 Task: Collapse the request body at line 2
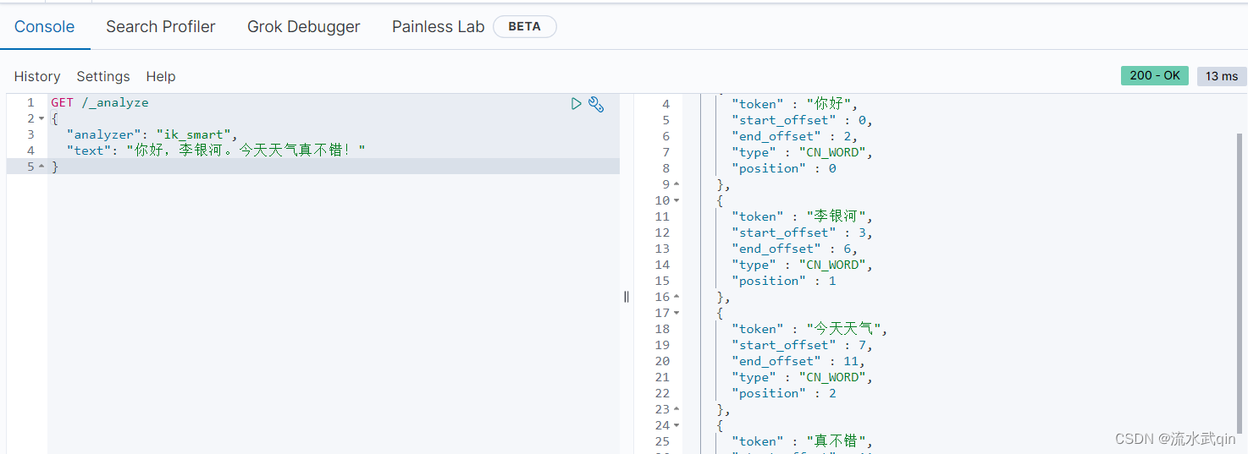click(41, 118)
